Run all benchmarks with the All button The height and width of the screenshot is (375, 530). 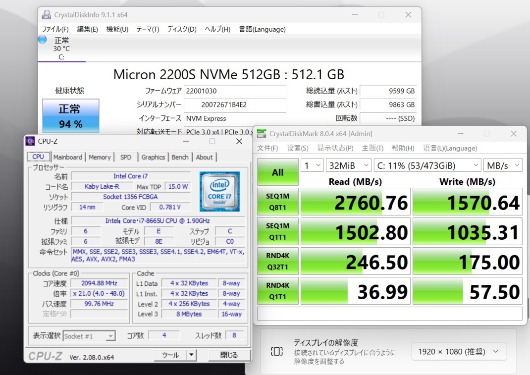(x=278, y=172)
